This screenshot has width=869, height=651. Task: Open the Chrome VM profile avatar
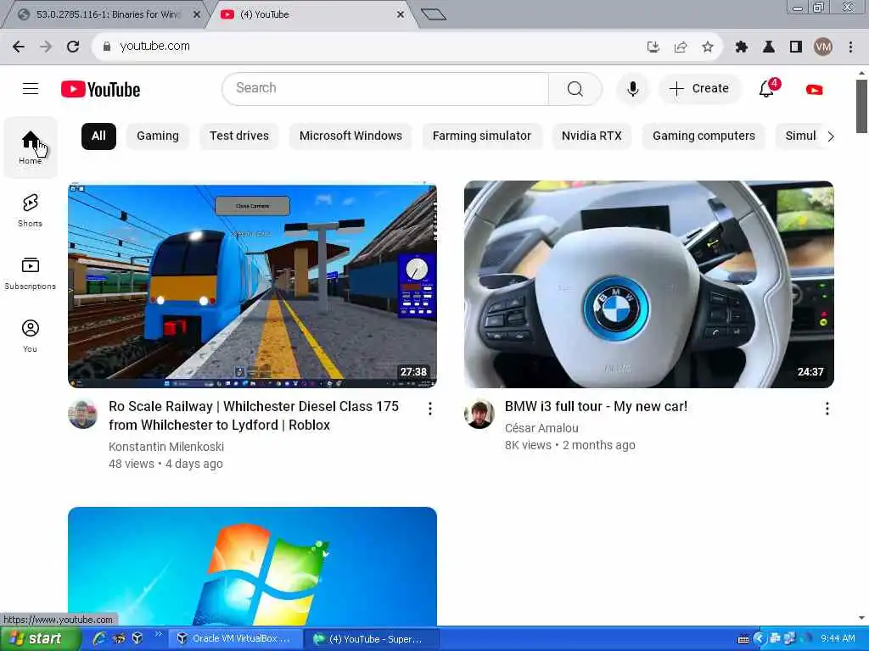[823, 47]
